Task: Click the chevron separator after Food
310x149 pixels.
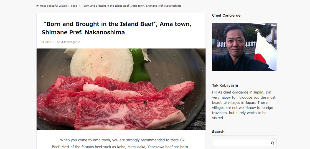Action: (x=79, y=6)
